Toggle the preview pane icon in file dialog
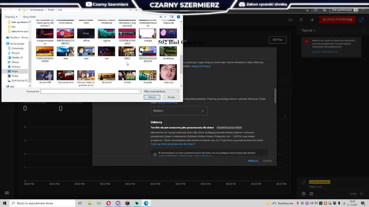 point(172,17)
